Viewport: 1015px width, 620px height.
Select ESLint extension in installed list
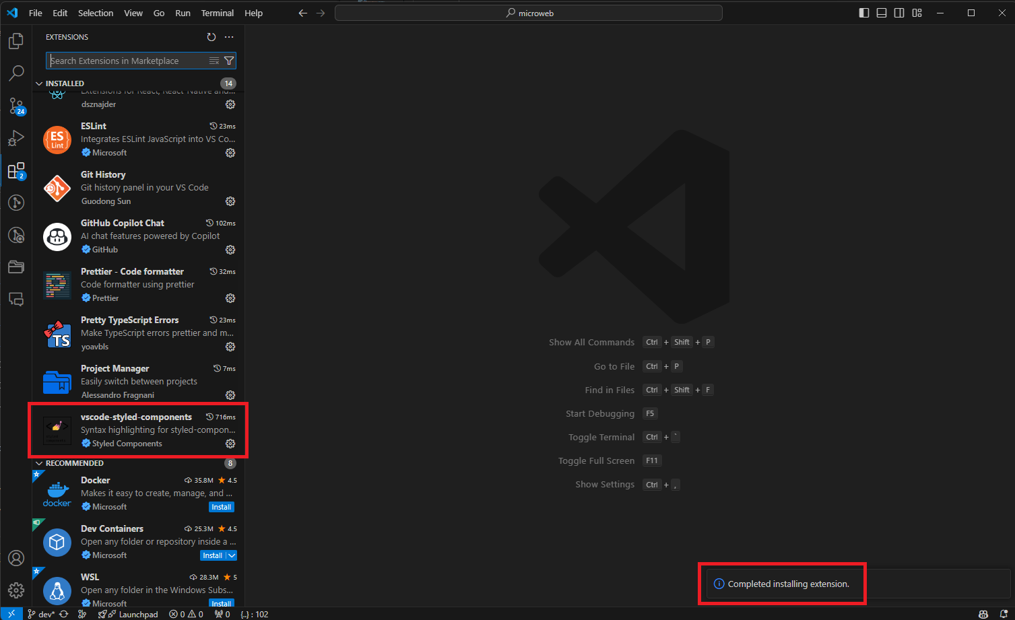point(138,139)
